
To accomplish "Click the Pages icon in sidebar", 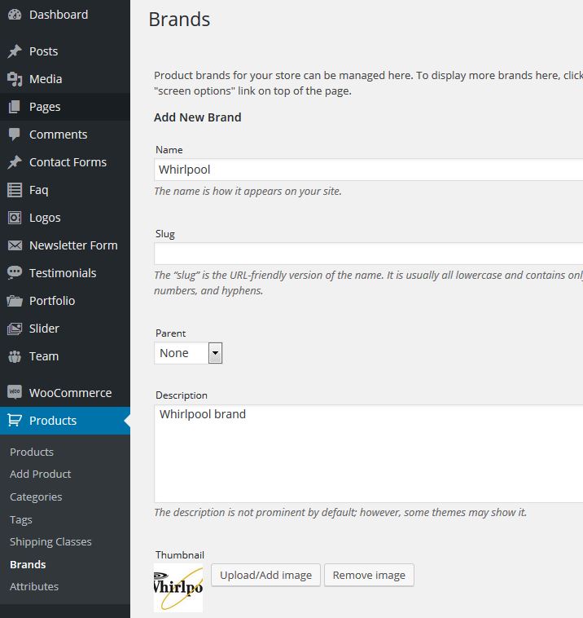I will [x=15, y=107].
